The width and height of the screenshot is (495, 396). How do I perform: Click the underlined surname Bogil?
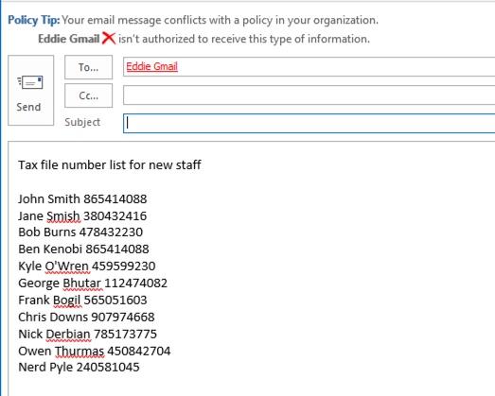[x=66, y=301]
